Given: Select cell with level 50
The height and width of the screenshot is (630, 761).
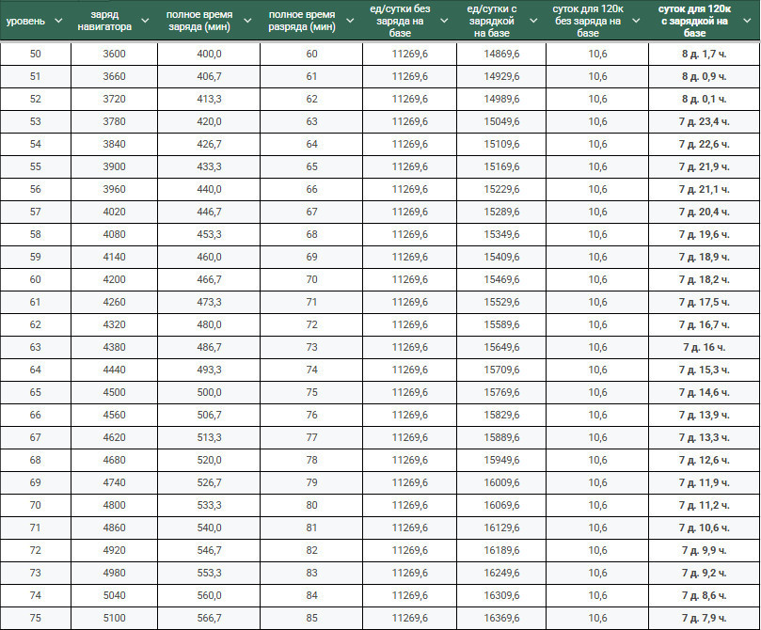Looking at the screenshot, I should 36,54.
